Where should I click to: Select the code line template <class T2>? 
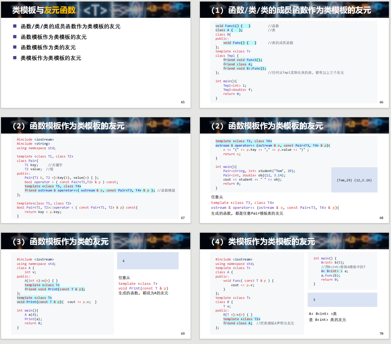(x=242, y=319)
